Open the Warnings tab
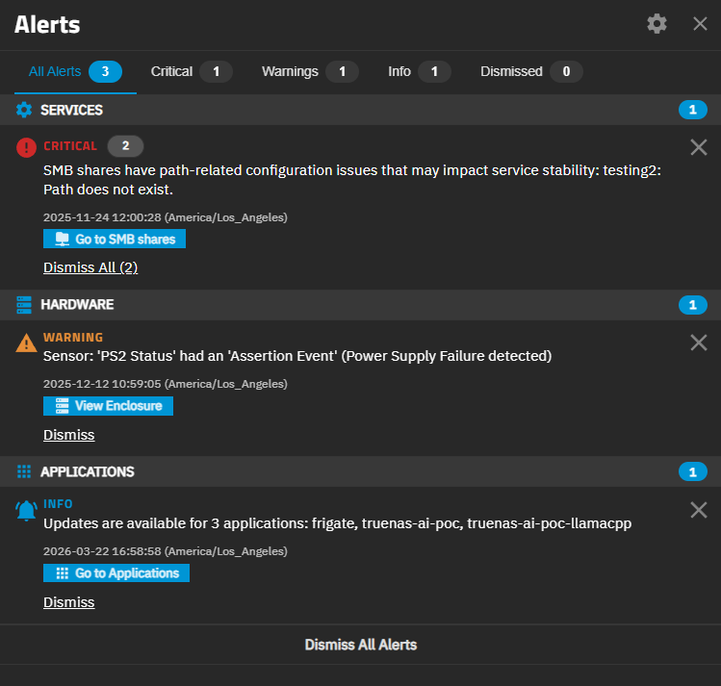Image resolution: width=721 pixels, height=686 pixels. pos(310,71)
